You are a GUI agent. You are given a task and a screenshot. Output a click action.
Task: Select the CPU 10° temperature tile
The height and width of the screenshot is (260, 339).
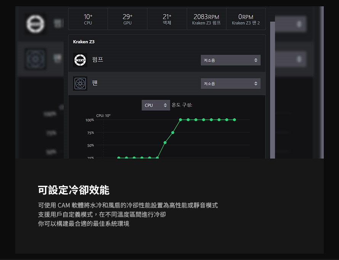88,19
